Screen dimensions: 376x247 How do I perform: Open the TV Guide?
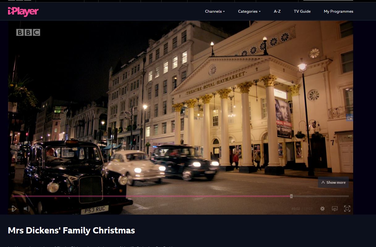tap(302, 11)
